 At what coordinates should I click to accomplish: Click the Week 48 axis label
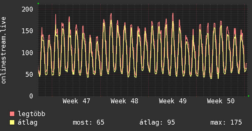124,101
